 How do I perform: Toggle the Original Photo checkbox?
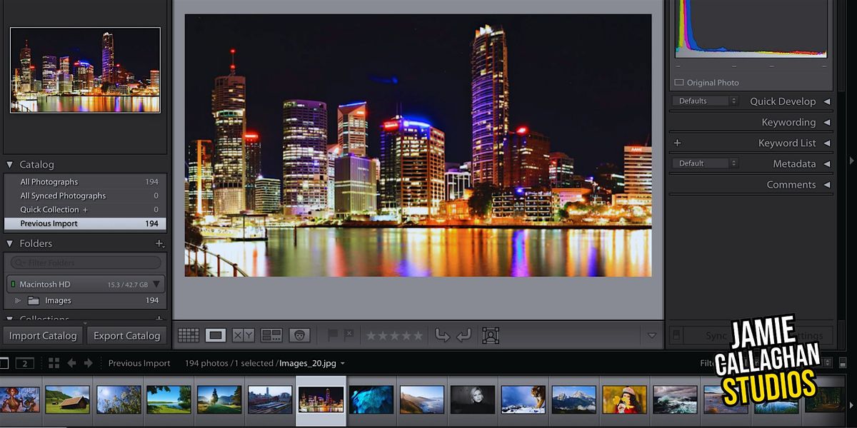point(678,82)
